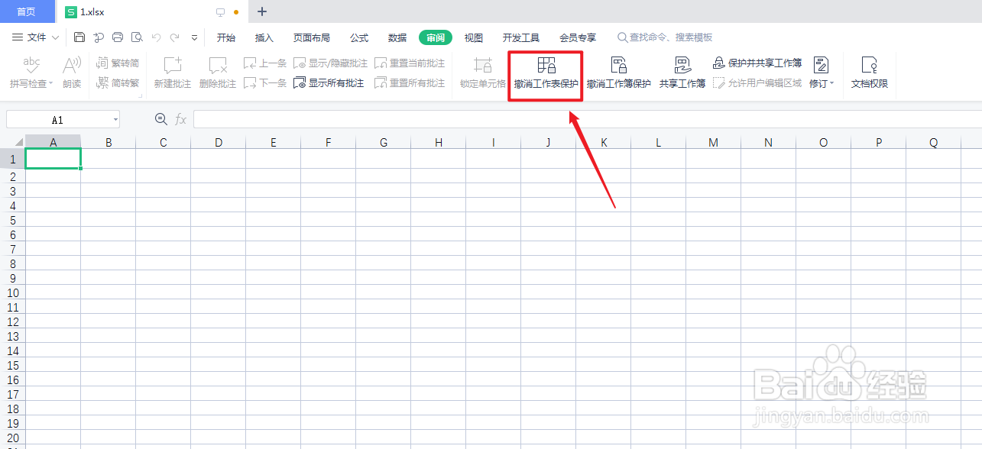
Task: Click the monitor icon on 1.xlsx tab
Action: 221,12
